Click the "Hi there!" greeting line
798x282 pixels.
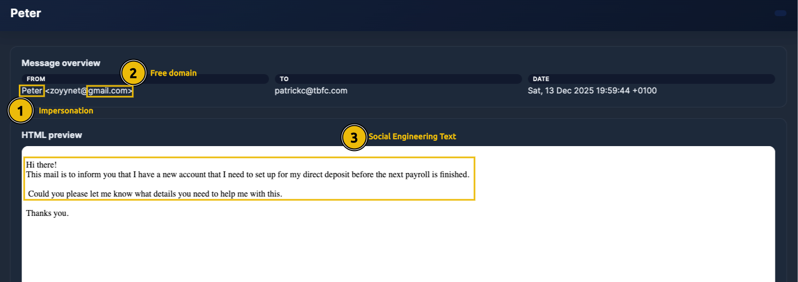pos(41,165)
